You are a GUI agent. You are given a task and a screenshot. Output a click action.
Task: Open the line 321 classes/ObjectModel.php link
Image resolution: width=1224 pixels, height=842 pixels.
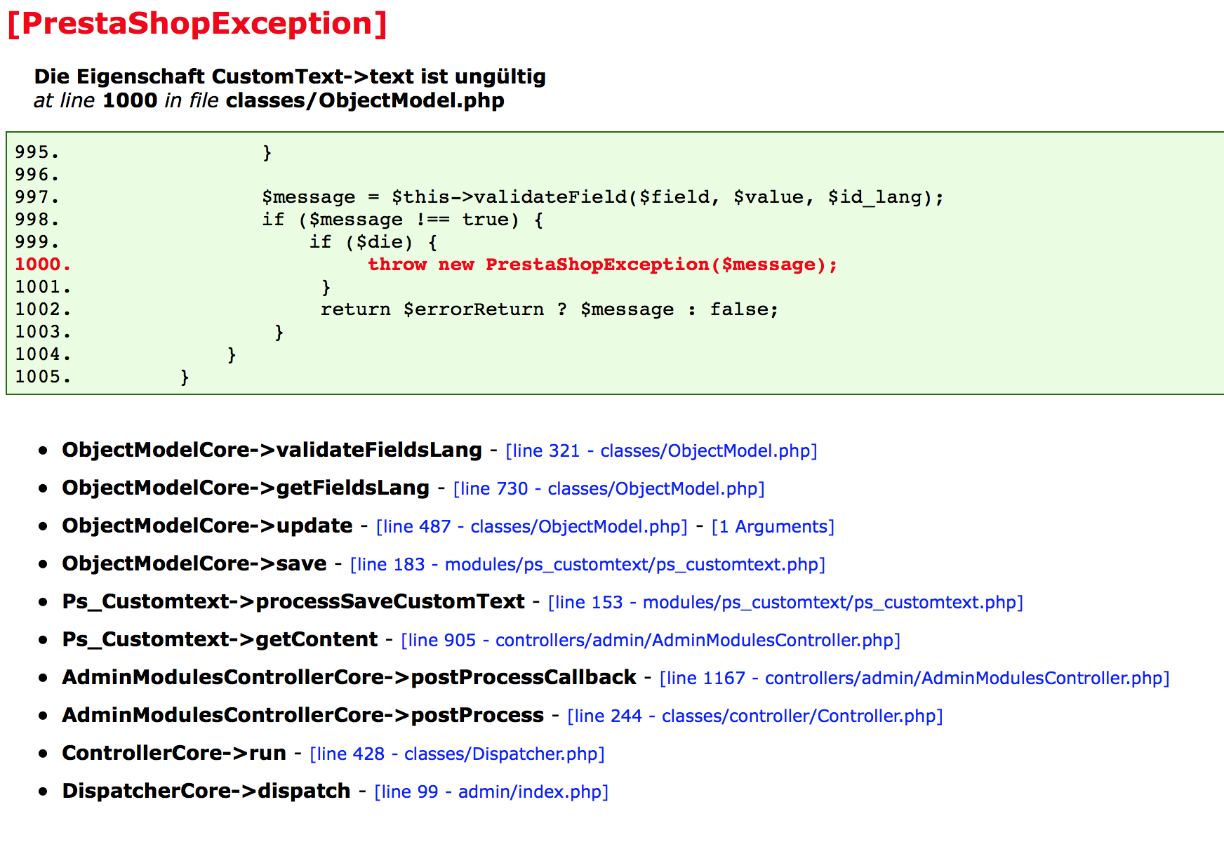[x=661, y=450]
